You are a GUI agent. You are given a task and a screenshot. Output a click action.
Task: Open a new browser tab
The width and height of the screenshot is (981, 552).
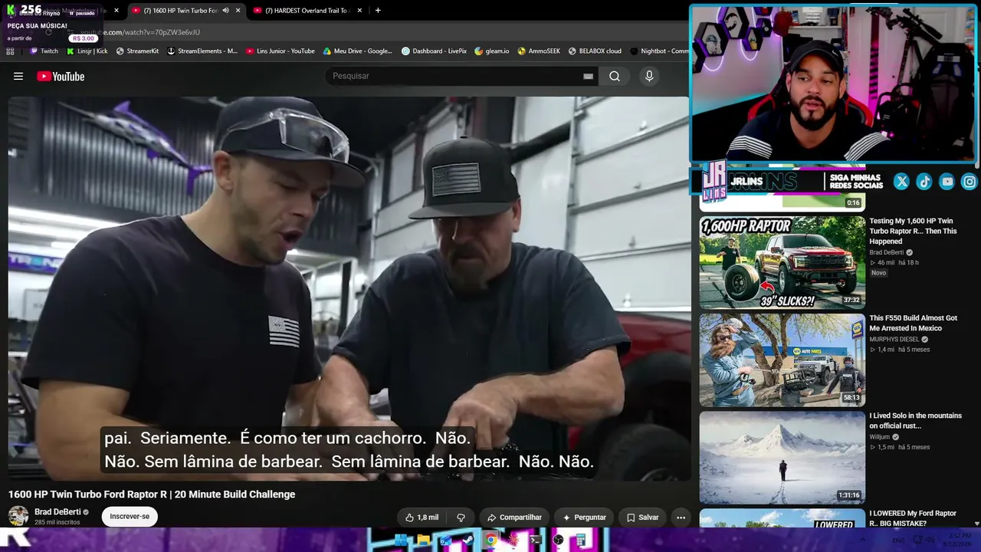[378, 11]
